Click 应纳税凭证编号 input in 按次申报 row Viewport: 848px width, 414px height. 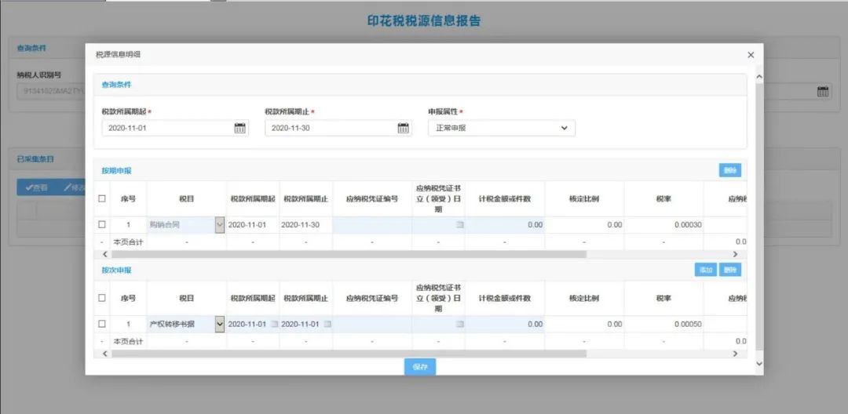[371, 324]
